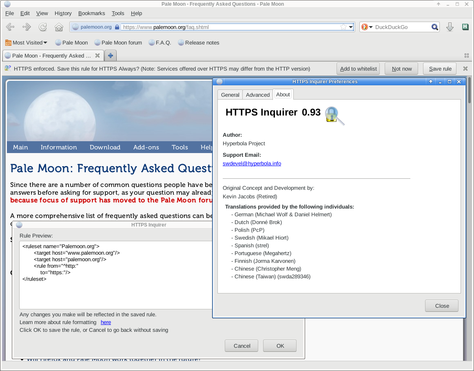
Task: Click the palemoon.org site identity label
Action: 96,27
